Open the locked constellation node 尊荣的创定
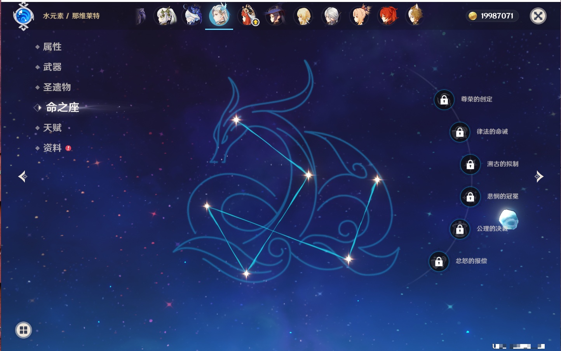Viewport: 561px width, 351px height. [444, 100]
